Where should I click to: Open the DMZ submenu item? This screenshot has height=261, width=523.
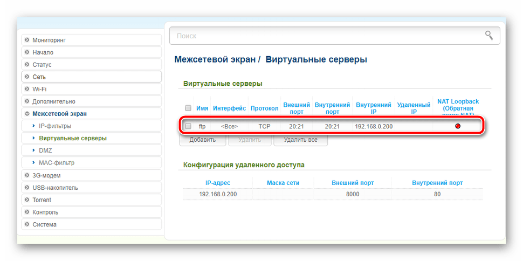tap(45, 150)
